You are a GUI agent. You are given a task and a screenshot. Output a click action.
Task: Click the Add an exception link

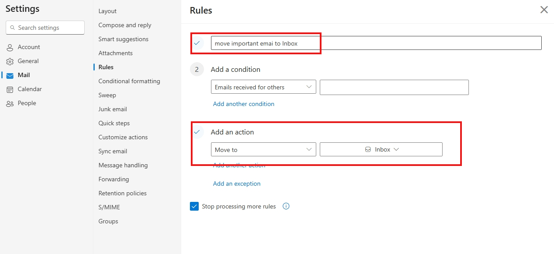point(236,183)
